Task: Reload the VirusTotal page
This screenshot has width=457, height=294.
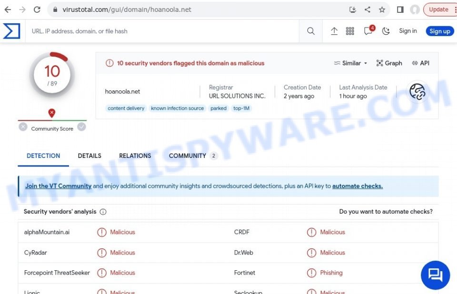Action: [37, 10]
